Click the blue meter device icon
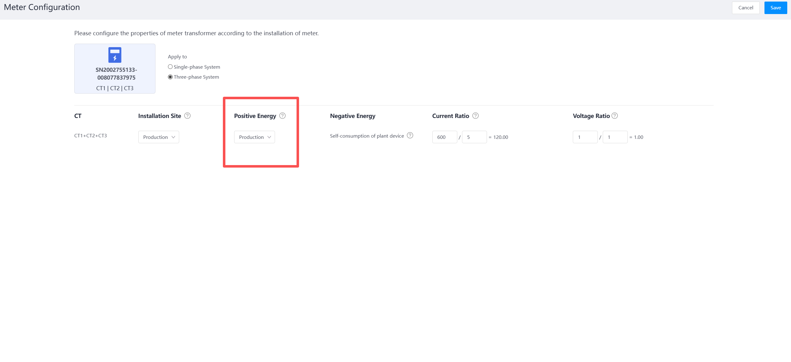The image size is (791, 362). click(x=115, y=55)
